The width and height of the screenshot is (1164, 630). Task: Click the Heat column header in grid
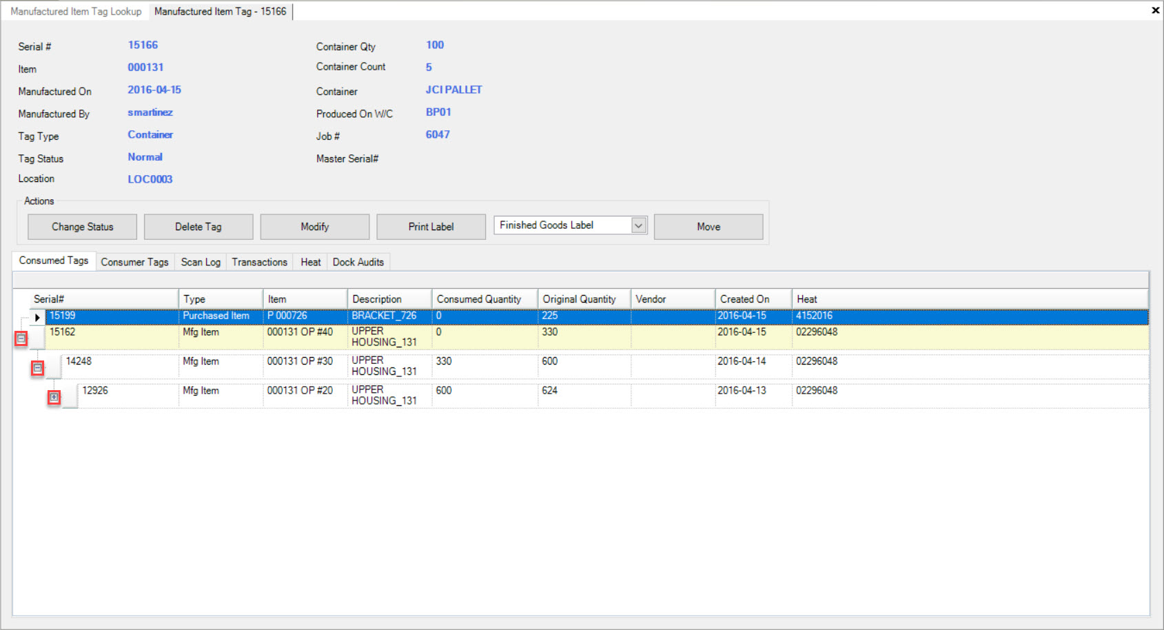coord(970,299)
